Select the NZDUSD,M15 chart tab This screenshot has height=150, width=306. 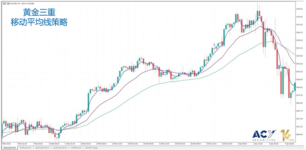point(43,148)
